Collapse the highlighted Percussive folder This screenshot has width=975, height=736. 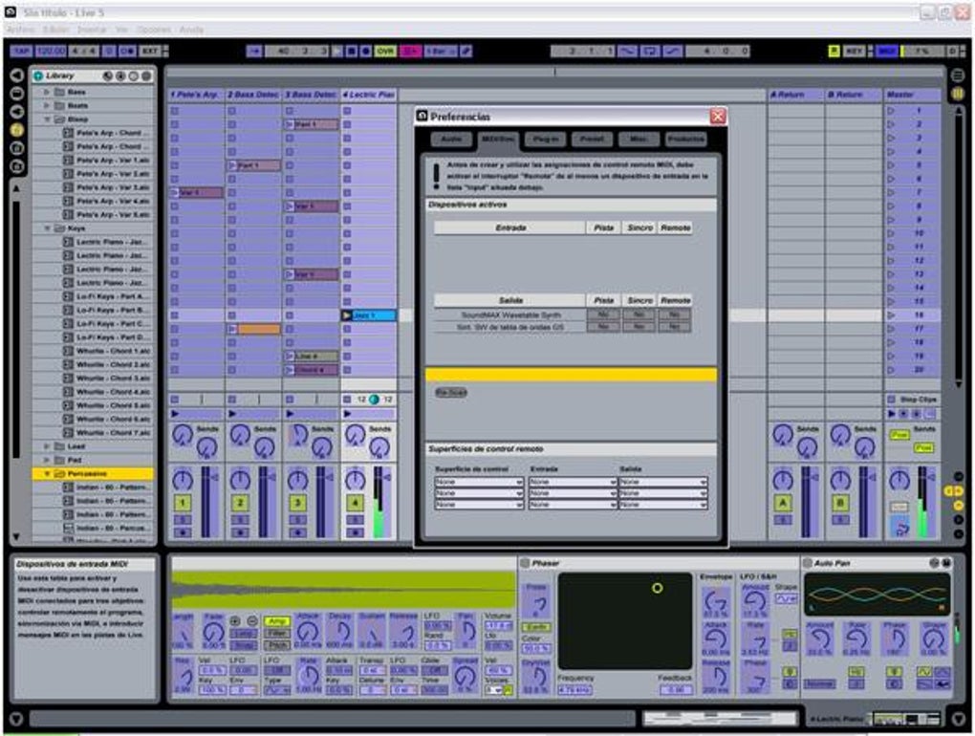pyautogui.click(x=47, y=474)
